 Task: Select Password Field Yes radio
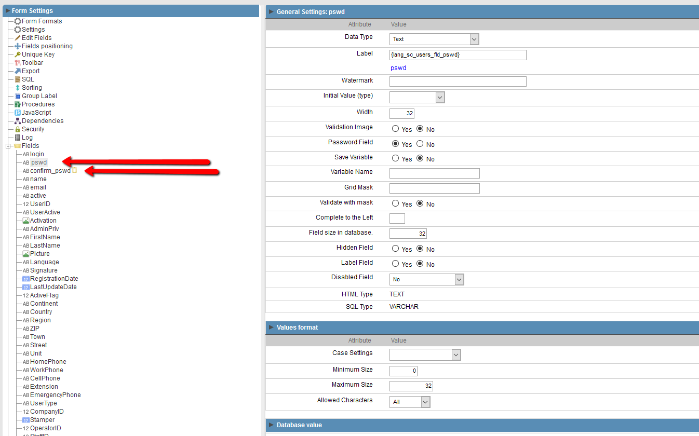[x=396, y=144]
